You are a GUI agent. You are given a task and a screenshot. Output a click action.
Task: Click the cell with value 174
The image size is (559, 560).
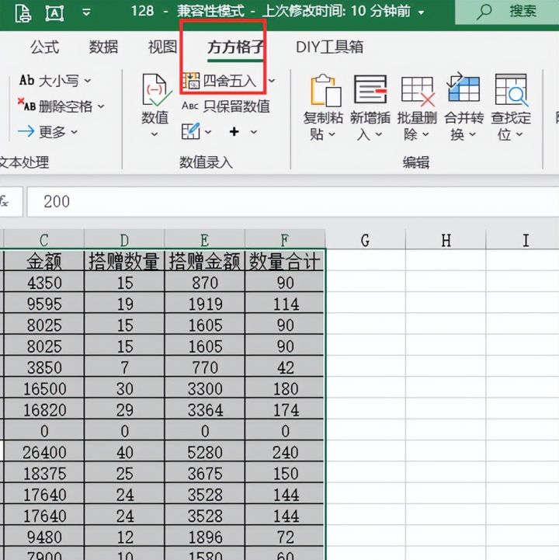pyautogui.click(x=284, y=409)
